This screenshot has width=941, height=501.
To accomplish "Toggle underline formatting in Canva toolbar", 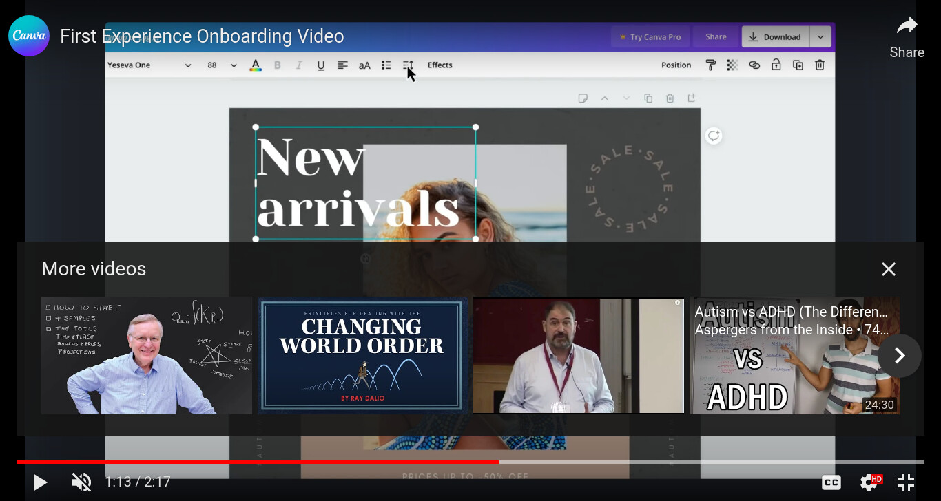I will (321, 65).
